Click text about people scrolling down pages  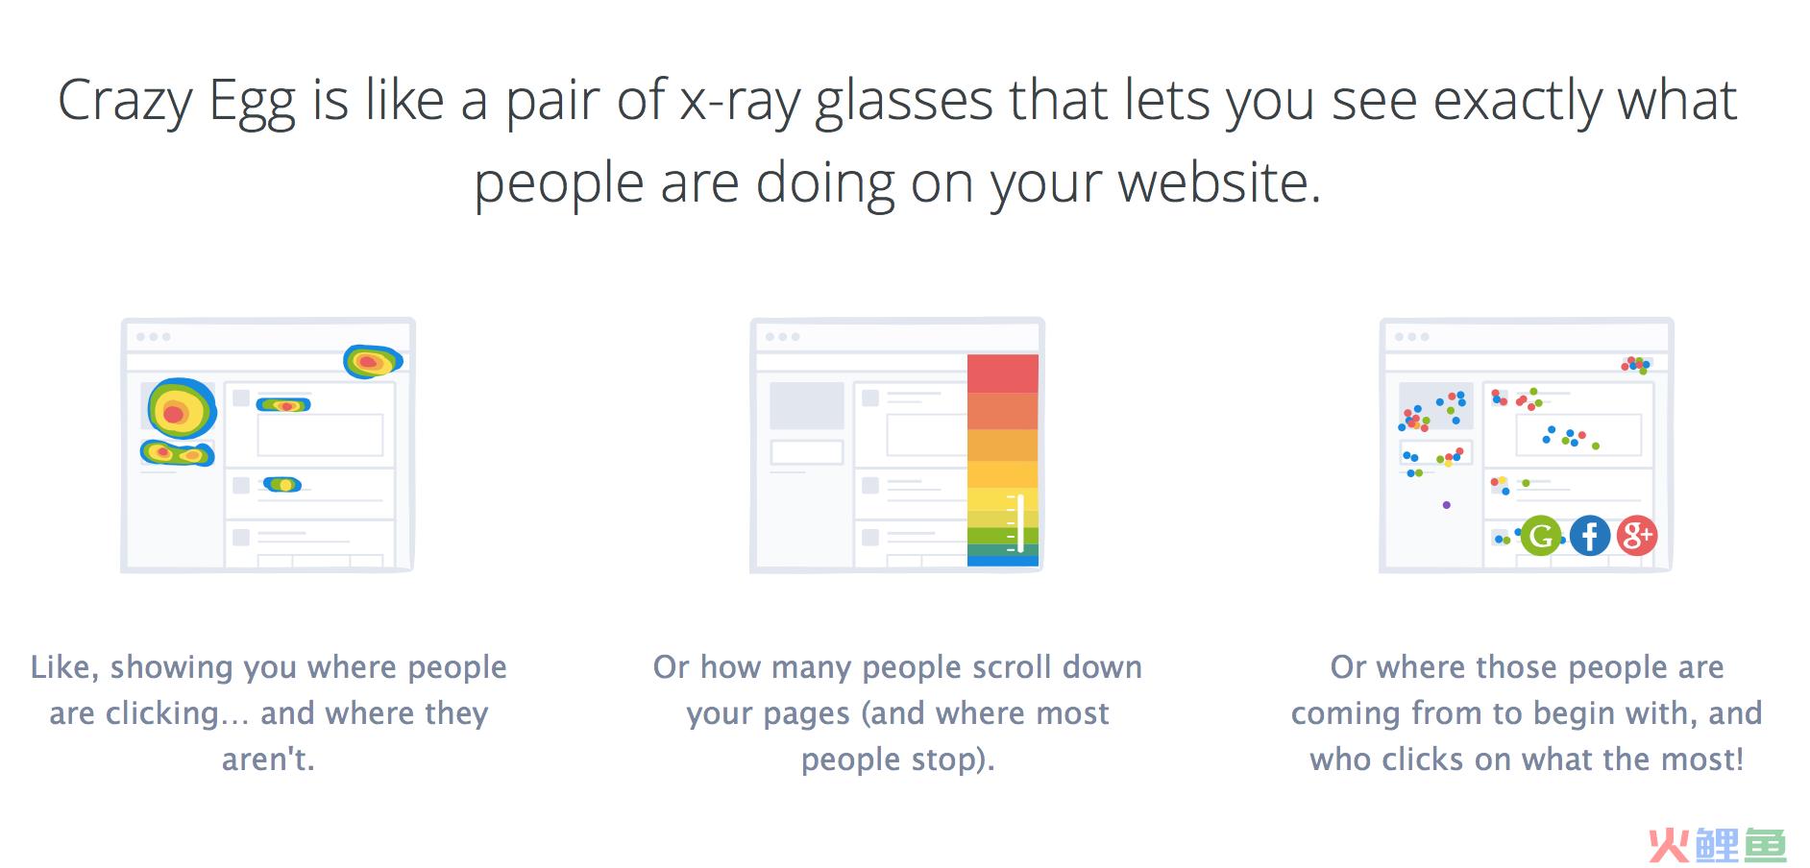(897, 712)
